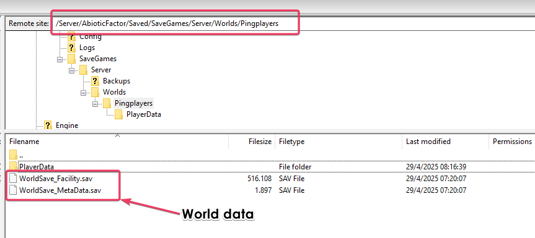Select the Config folder in tree
The height and width of the screenshot is (238, 535).
tap(90, 36)
